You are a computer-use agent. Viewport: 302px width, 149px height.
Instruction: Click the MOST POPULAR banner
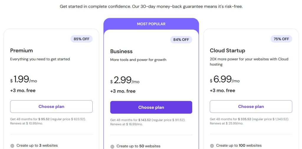151,24
